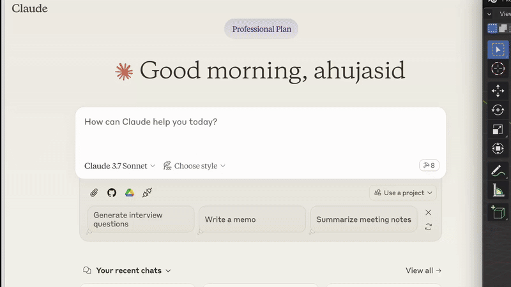This screenshot has height=287, width=511.
Task: Add from Google Drive icon
Action: point(130,193)
